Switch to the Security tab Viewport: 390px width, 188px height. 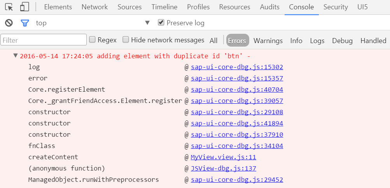pyautogui.click(x=336, y=7)
